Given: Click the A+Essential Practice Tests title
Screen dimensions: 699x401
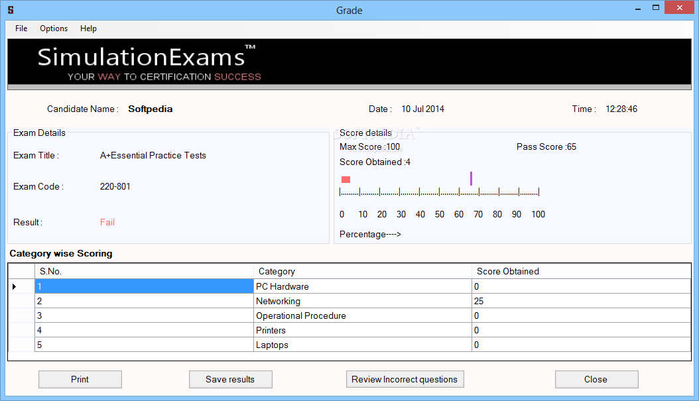Looking at the screenshot, I should [153, 156].
